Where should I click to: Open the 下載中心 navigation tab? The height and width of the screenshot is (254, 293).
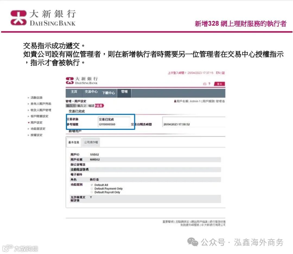point(108,93)
